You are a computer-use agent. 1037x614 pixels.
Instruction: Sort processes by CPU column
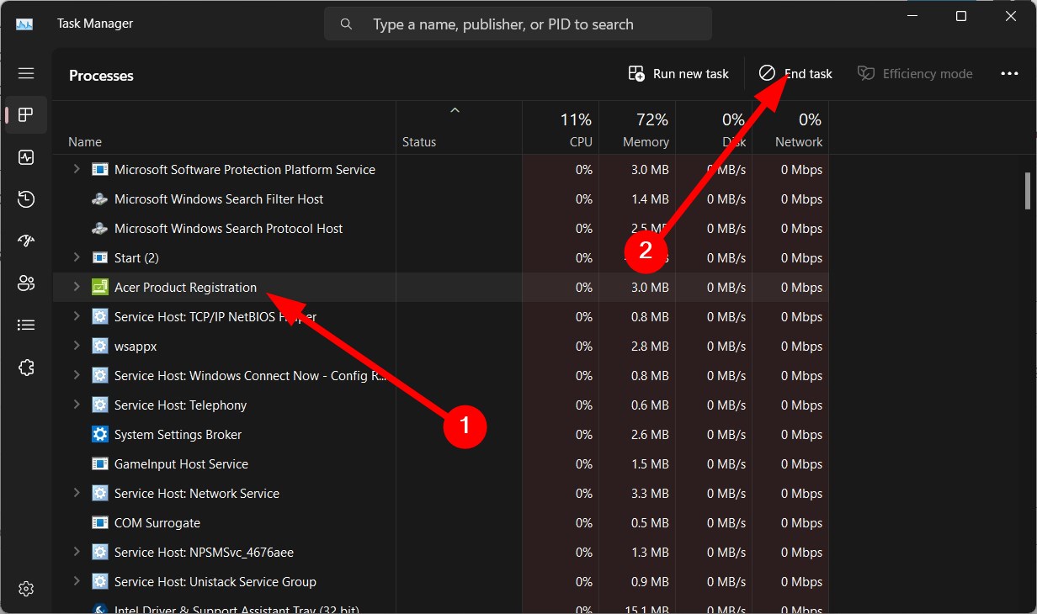(561, 129)
